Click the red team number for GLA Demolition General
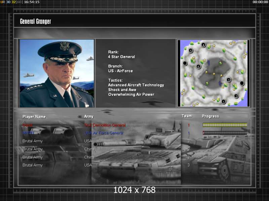 point(189,125)
